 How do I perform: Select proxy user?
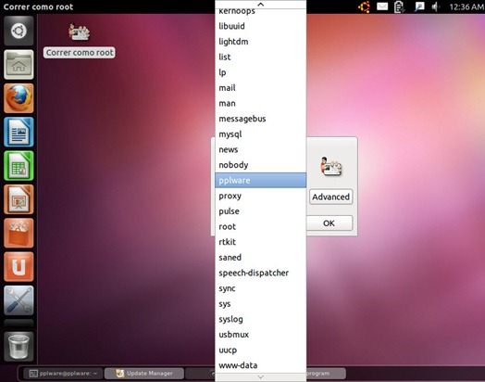click(261, 196)
